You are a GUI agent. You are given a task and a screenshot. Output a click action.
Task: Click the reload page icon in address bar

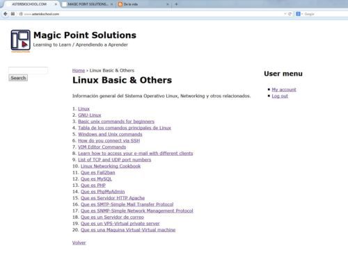tap(290, 14)
